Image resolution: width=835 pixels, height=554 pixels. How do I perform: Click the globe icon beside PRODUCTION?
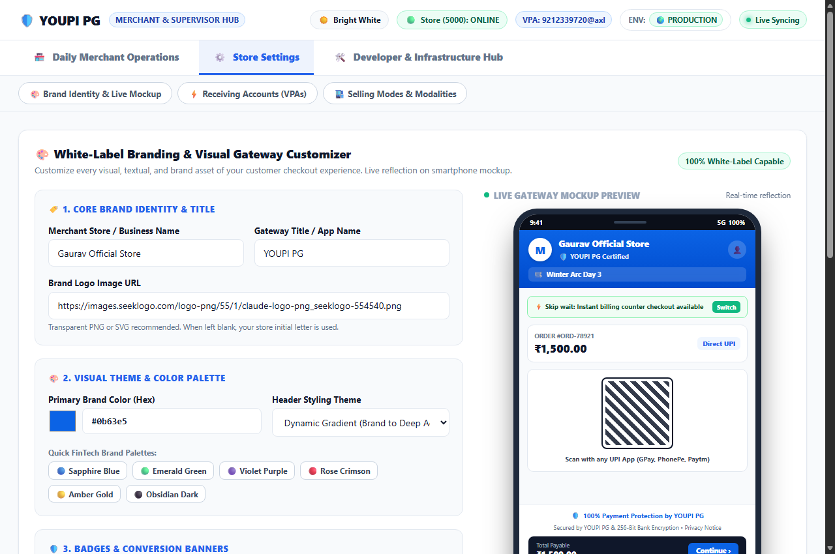(660, 20)
